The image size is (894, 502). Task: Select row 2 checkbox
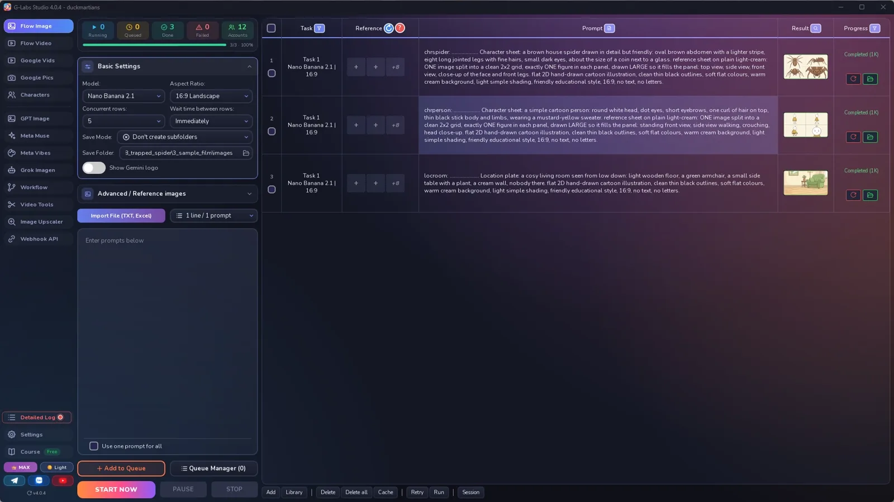point(272,132)
